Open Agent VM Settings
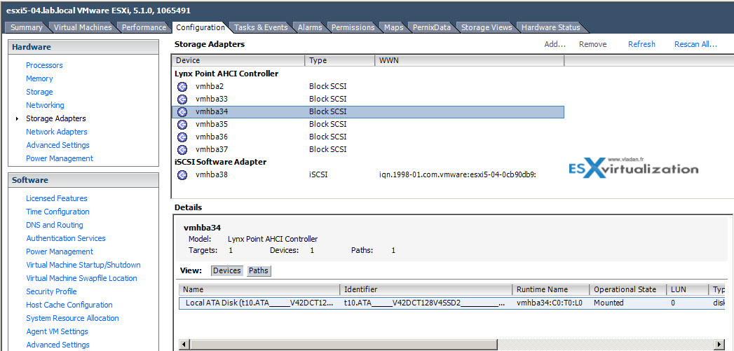This screenshot has width=734, height=351. (57, 331)
